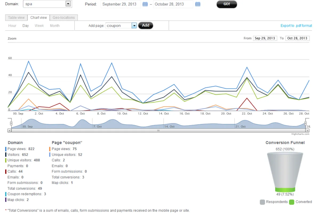Click coupon 'Total conversions: 3' text
320x214 pixels.
(68, 177)
